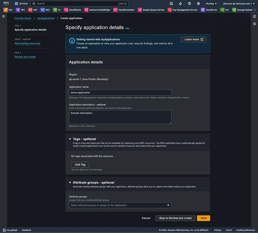
Task: Open the settings gear icon
Action: (199, 4)
